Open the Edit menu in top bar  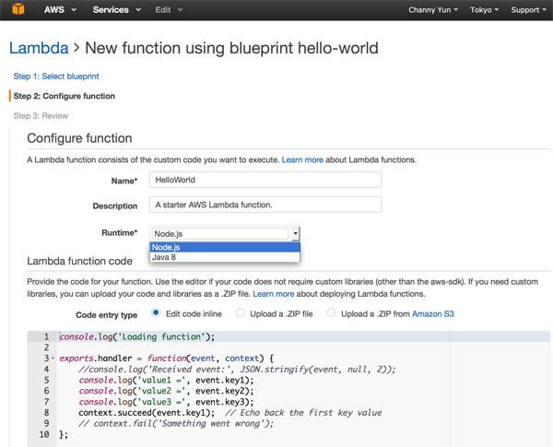169,10
